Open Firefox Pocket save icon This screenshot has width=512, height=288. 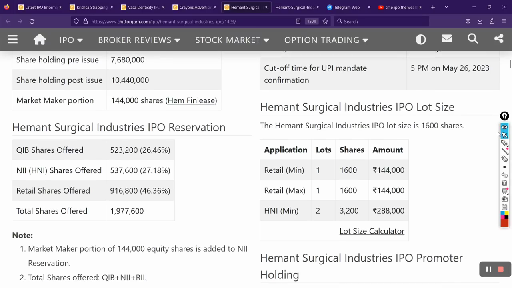(468, 21)
